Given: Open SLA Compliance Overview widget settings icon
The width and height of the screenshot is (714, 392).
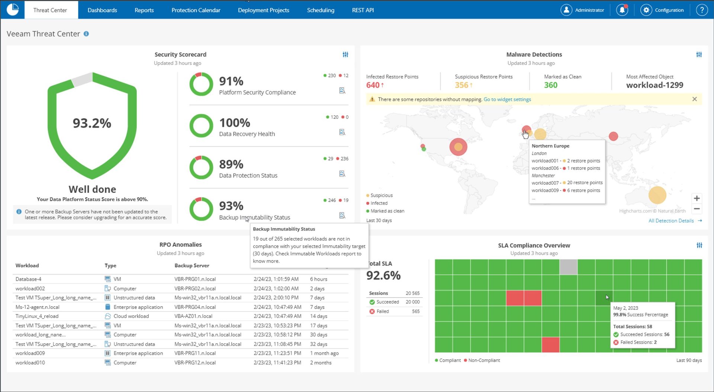Looking at the screenshot, I should pyautogui.click(x=699, y=245).
